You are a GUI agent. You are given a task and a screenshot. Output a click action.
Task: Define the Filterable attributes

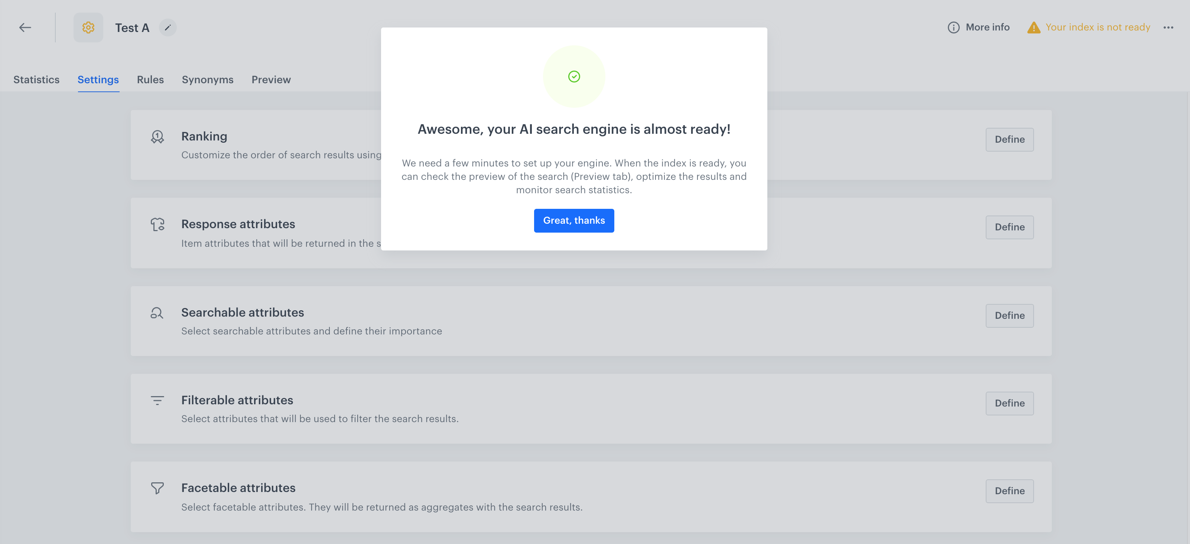tap(1009, 404)
